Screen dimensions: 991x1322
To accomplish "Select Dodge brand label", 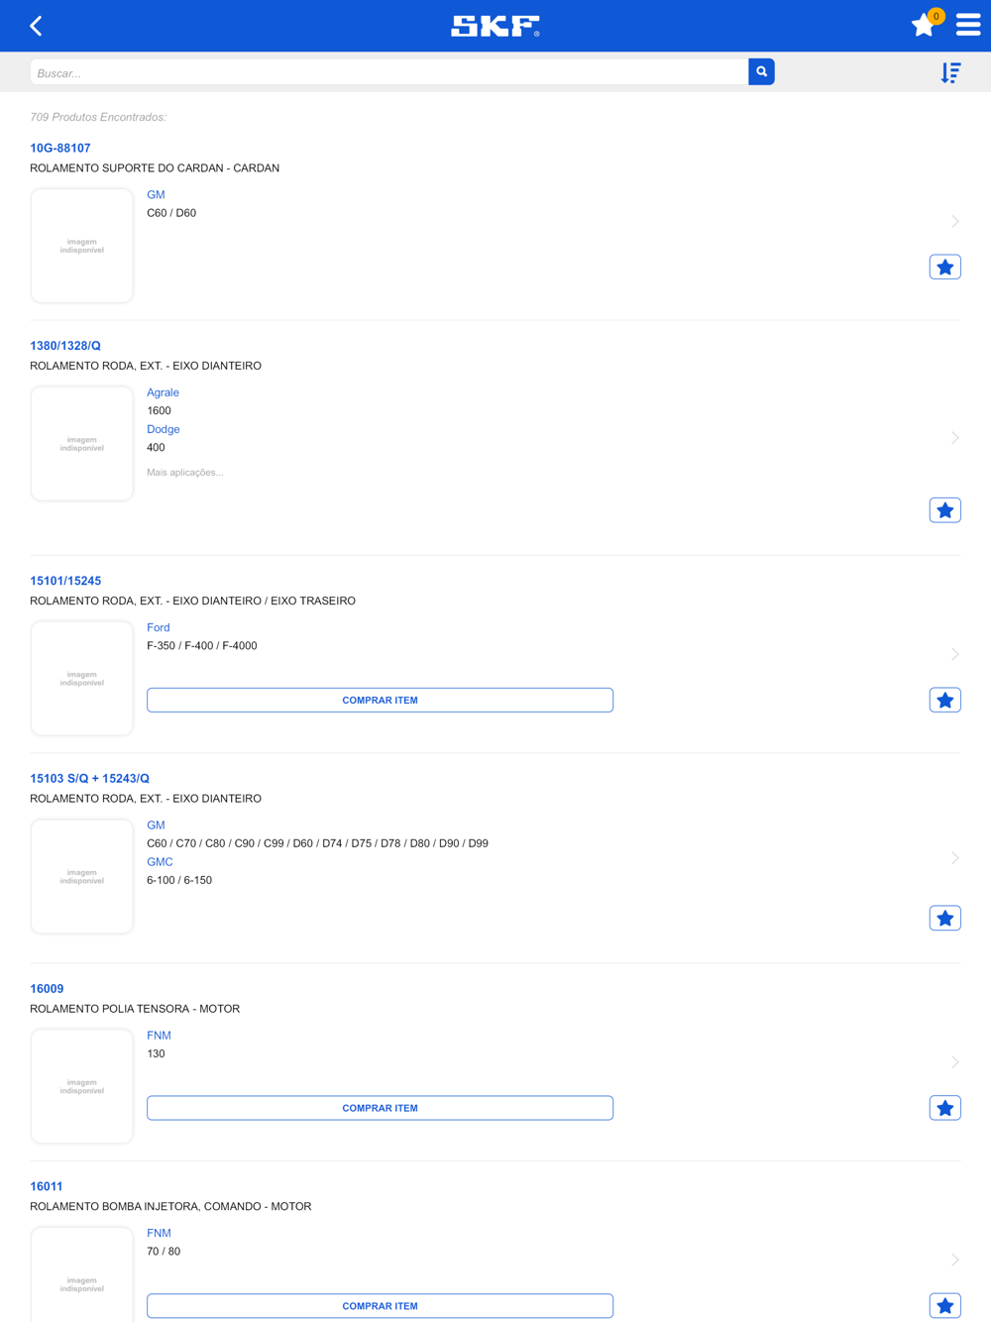I will pos(164,429).
